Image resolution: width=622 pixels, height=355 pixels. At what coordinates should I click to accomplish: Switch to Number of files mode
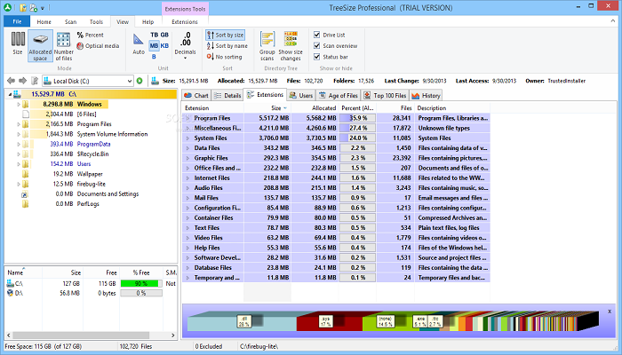point(63,46)
